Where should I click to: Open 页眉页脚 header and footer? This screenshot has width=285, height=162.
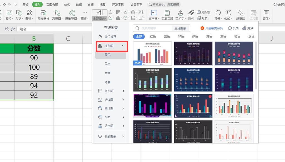[167, 15]
